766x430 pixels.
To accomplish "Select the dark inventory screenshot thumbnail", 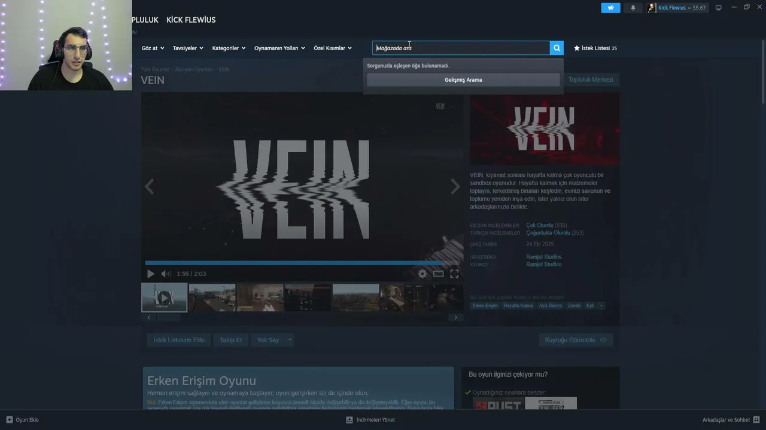I will [308, 297].
